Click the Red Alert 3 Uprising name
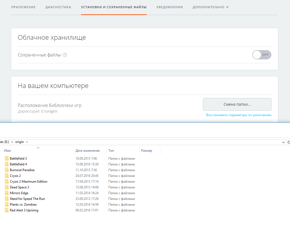This screenshot has width=290, height=227. click(24, 210)
